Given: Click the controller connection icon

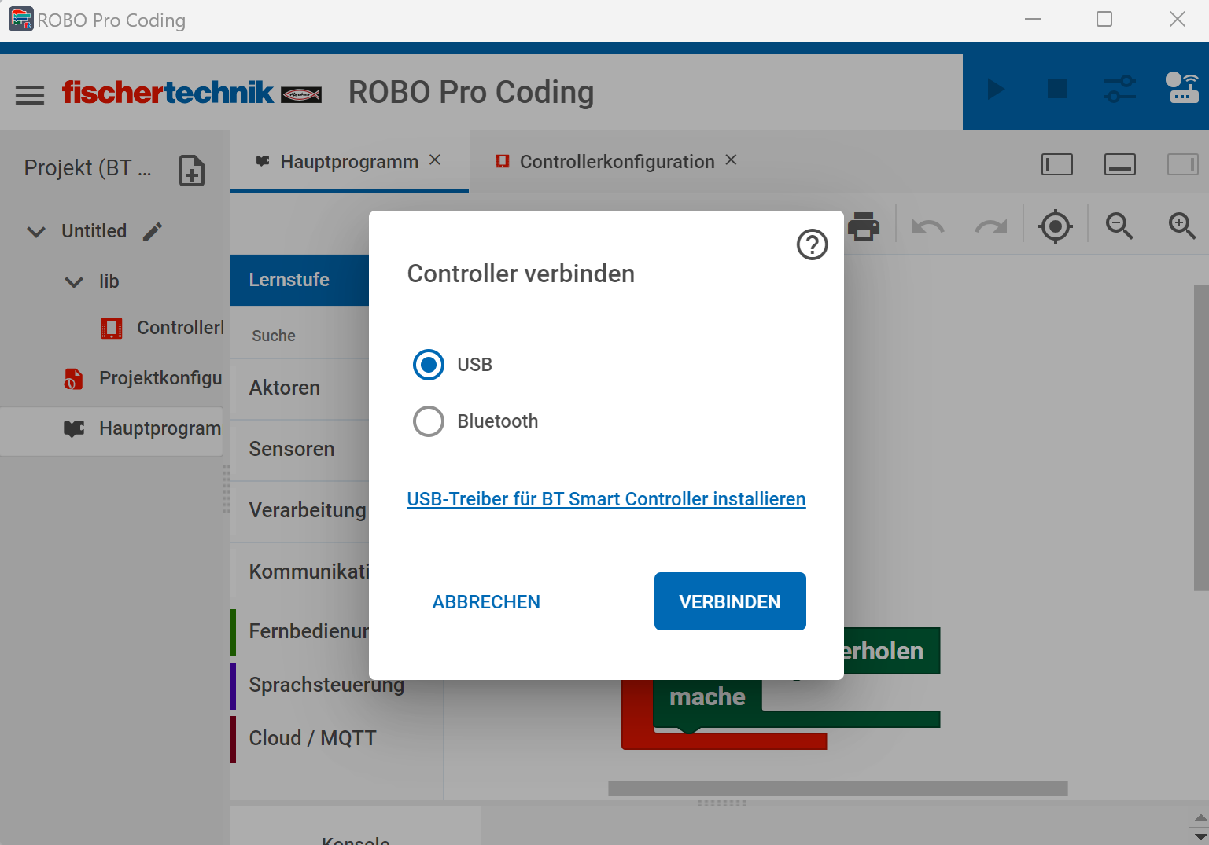Looking at the screenshot, I should point(1182,88).
